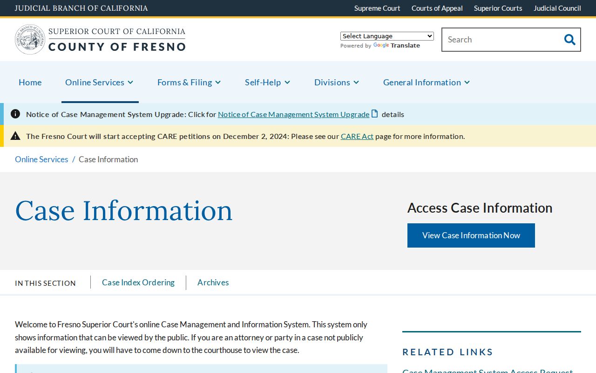Open the Notice of Case Management System Upgrade link
This screenshot has height=373, width=596.
293,114
